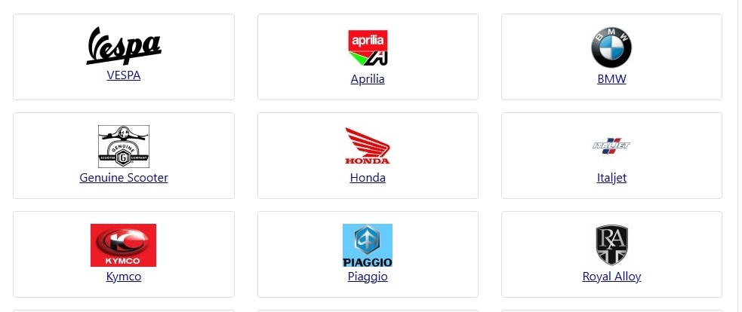This screenshot has height=312, width=742.
Task: Click the red Honda wing logo
Action: (368, 146)
